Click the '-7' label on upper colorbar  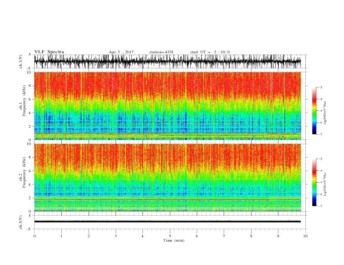tap(320, 134)
